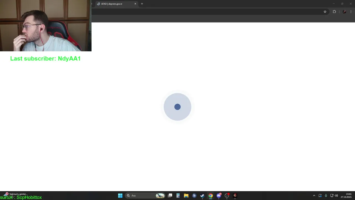Bookmark this page with the star icon
This screenshot has width=355, height=200.
coord(325,12)
